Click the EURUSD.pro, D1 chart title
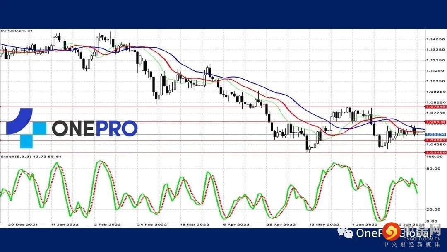This screenshot has width=447, height=252. coord(17,31)
